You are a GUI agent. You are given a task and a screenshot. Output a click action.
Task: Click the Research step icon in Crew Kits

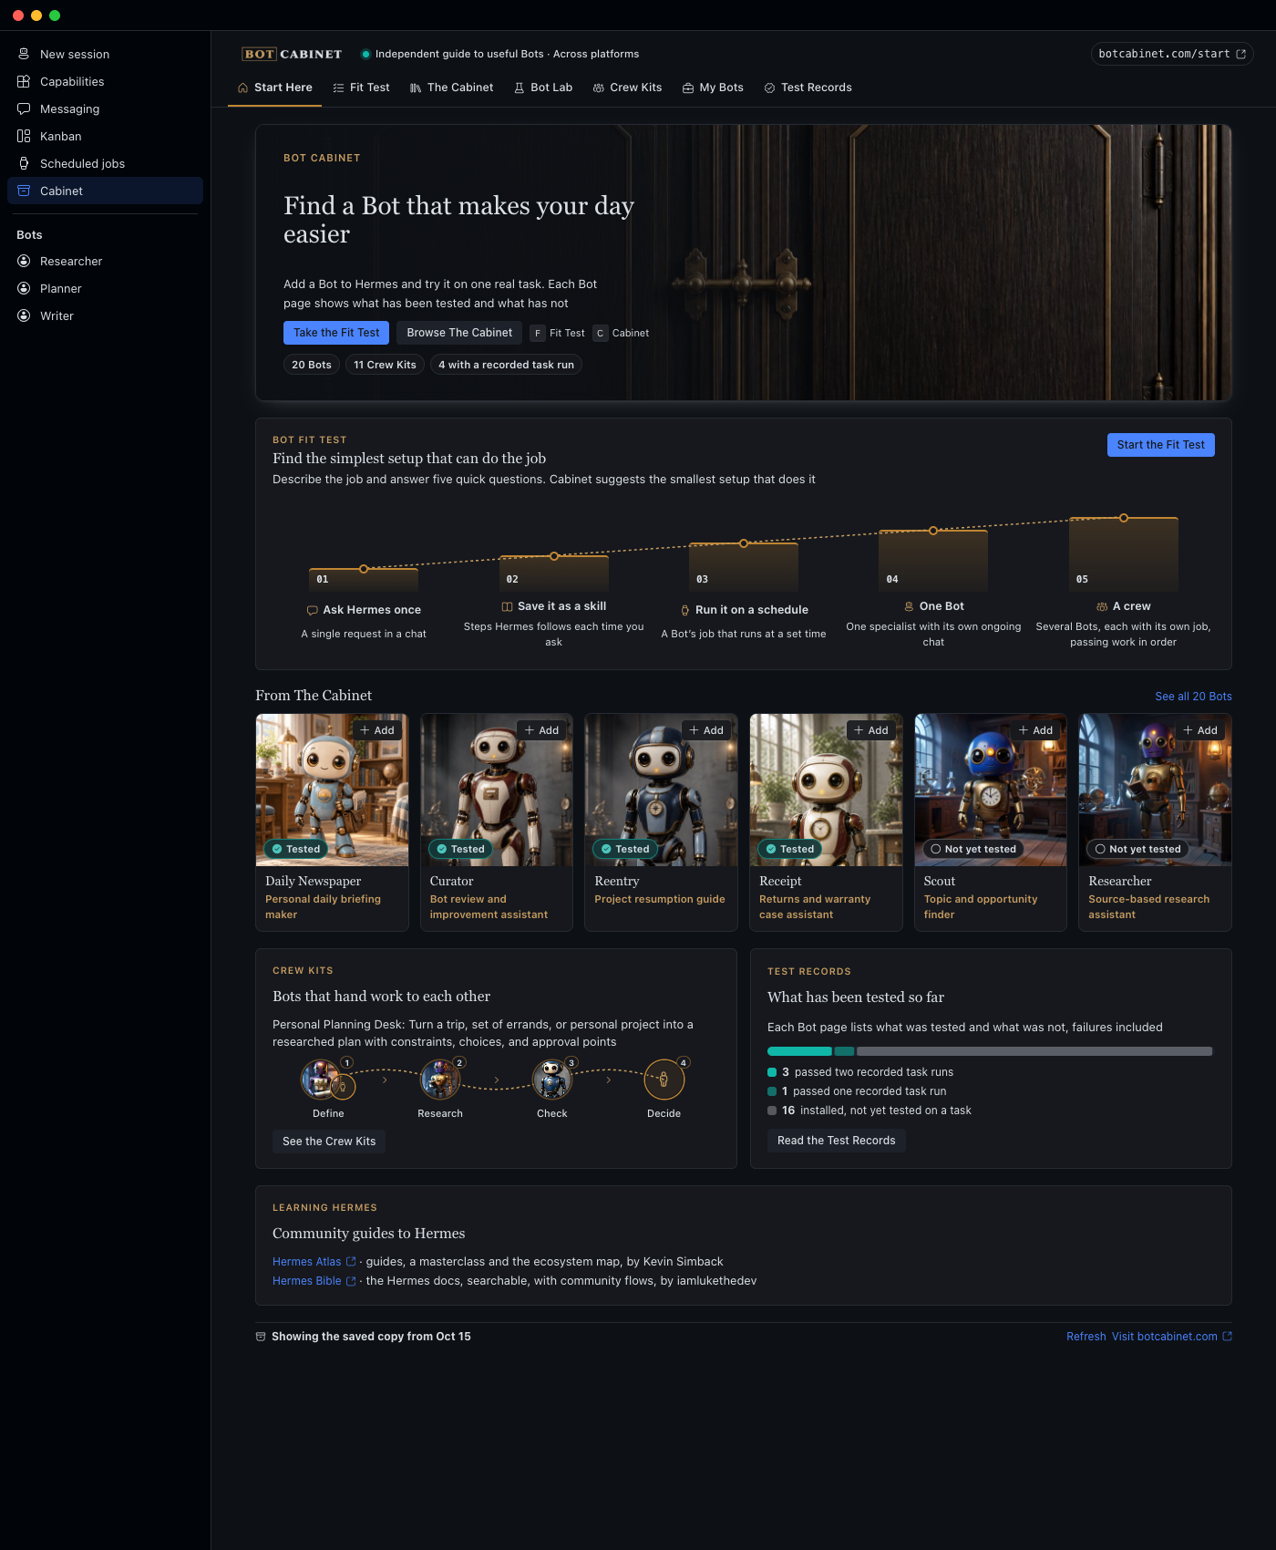pos(440,1080)
